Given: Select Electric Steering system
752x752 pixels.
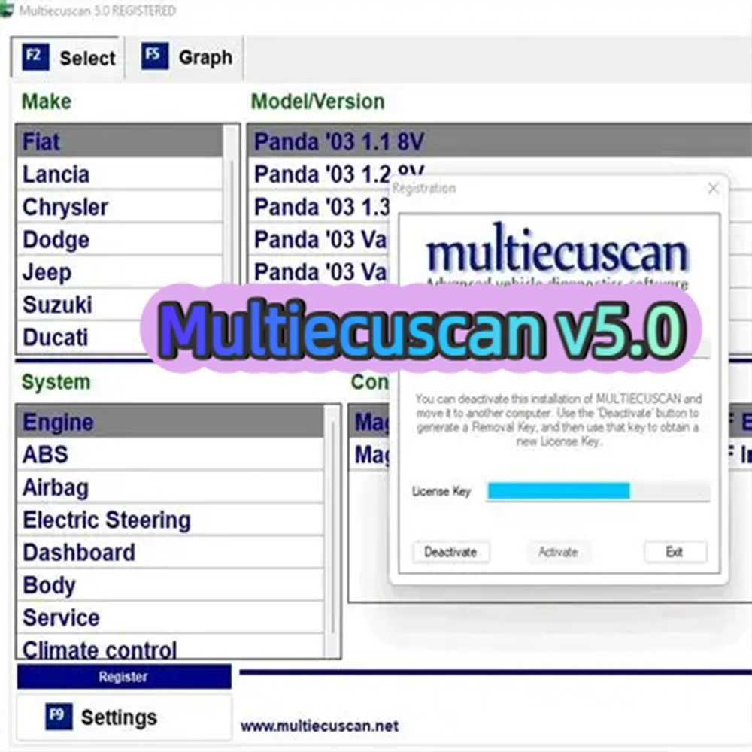Looking at the screenshot, I should click(x=170, y=520).
